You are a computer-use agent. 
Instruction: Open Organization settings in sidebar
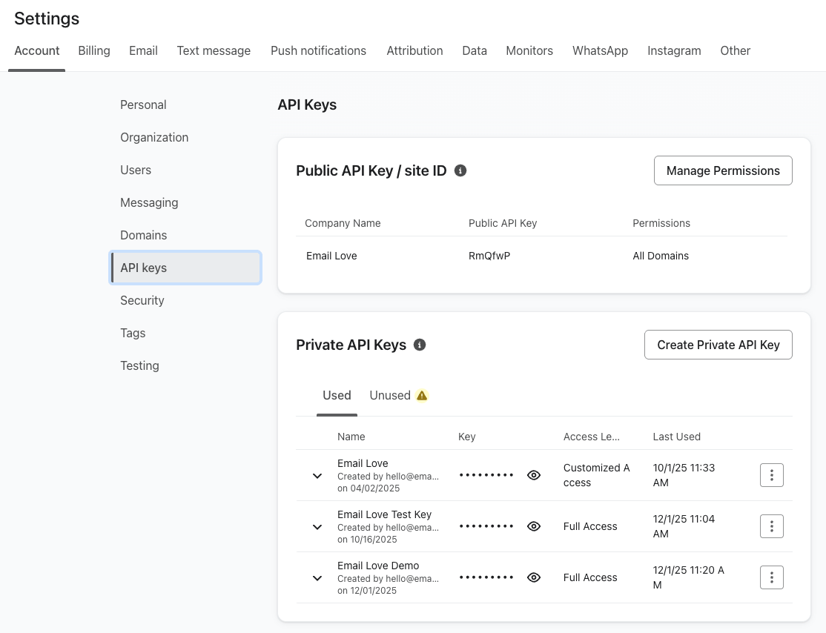tap(154, 137)
